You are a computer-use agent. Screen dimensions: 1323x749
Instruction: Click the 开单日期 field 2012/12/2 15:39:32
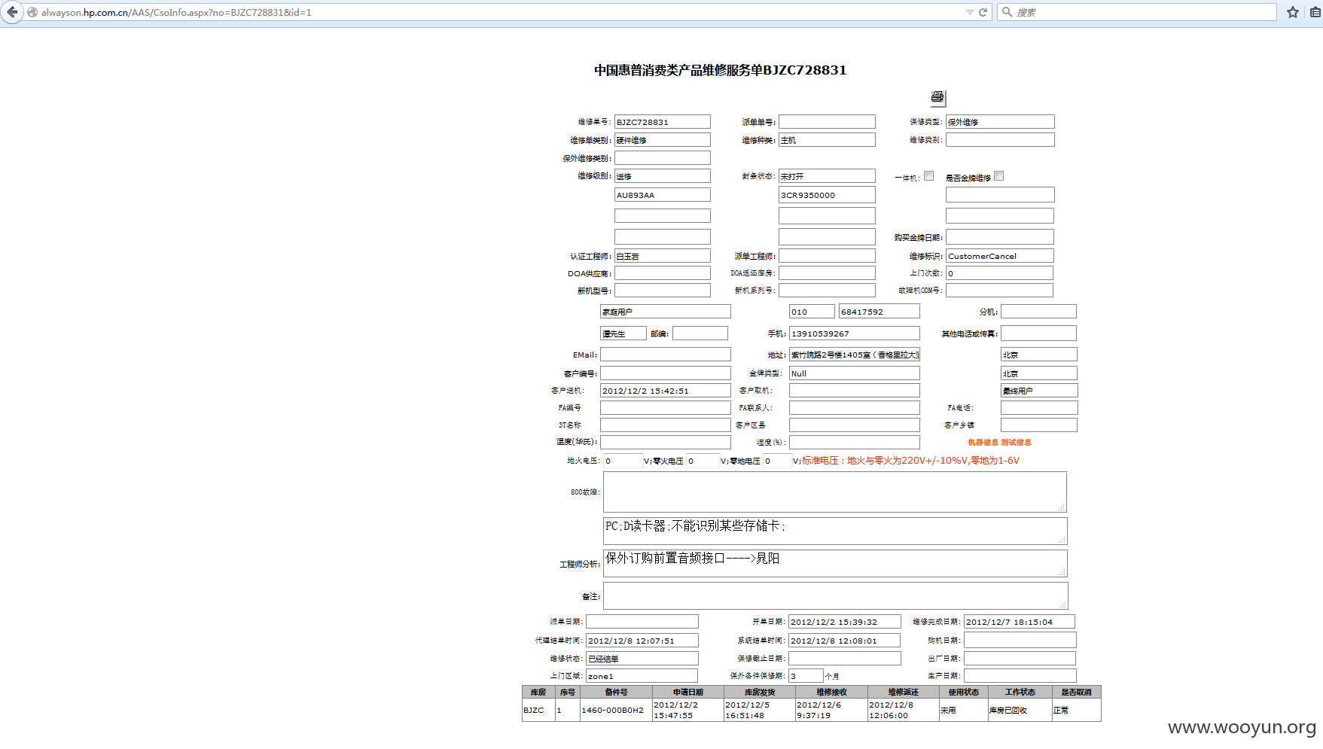(844, 622)
